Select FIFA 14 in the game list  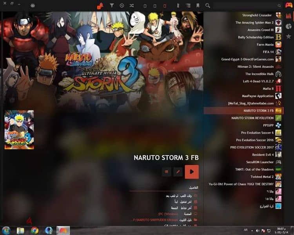(243, 52)
